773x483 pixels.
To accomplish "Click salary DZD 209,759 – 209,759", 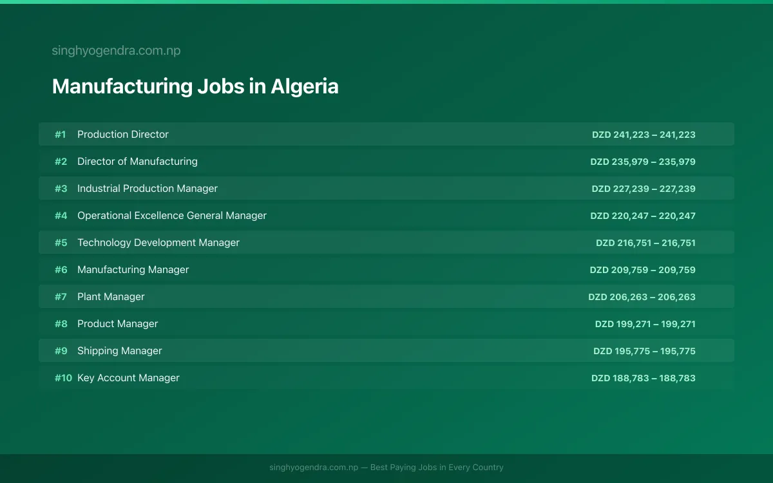I will pos(643,270).
